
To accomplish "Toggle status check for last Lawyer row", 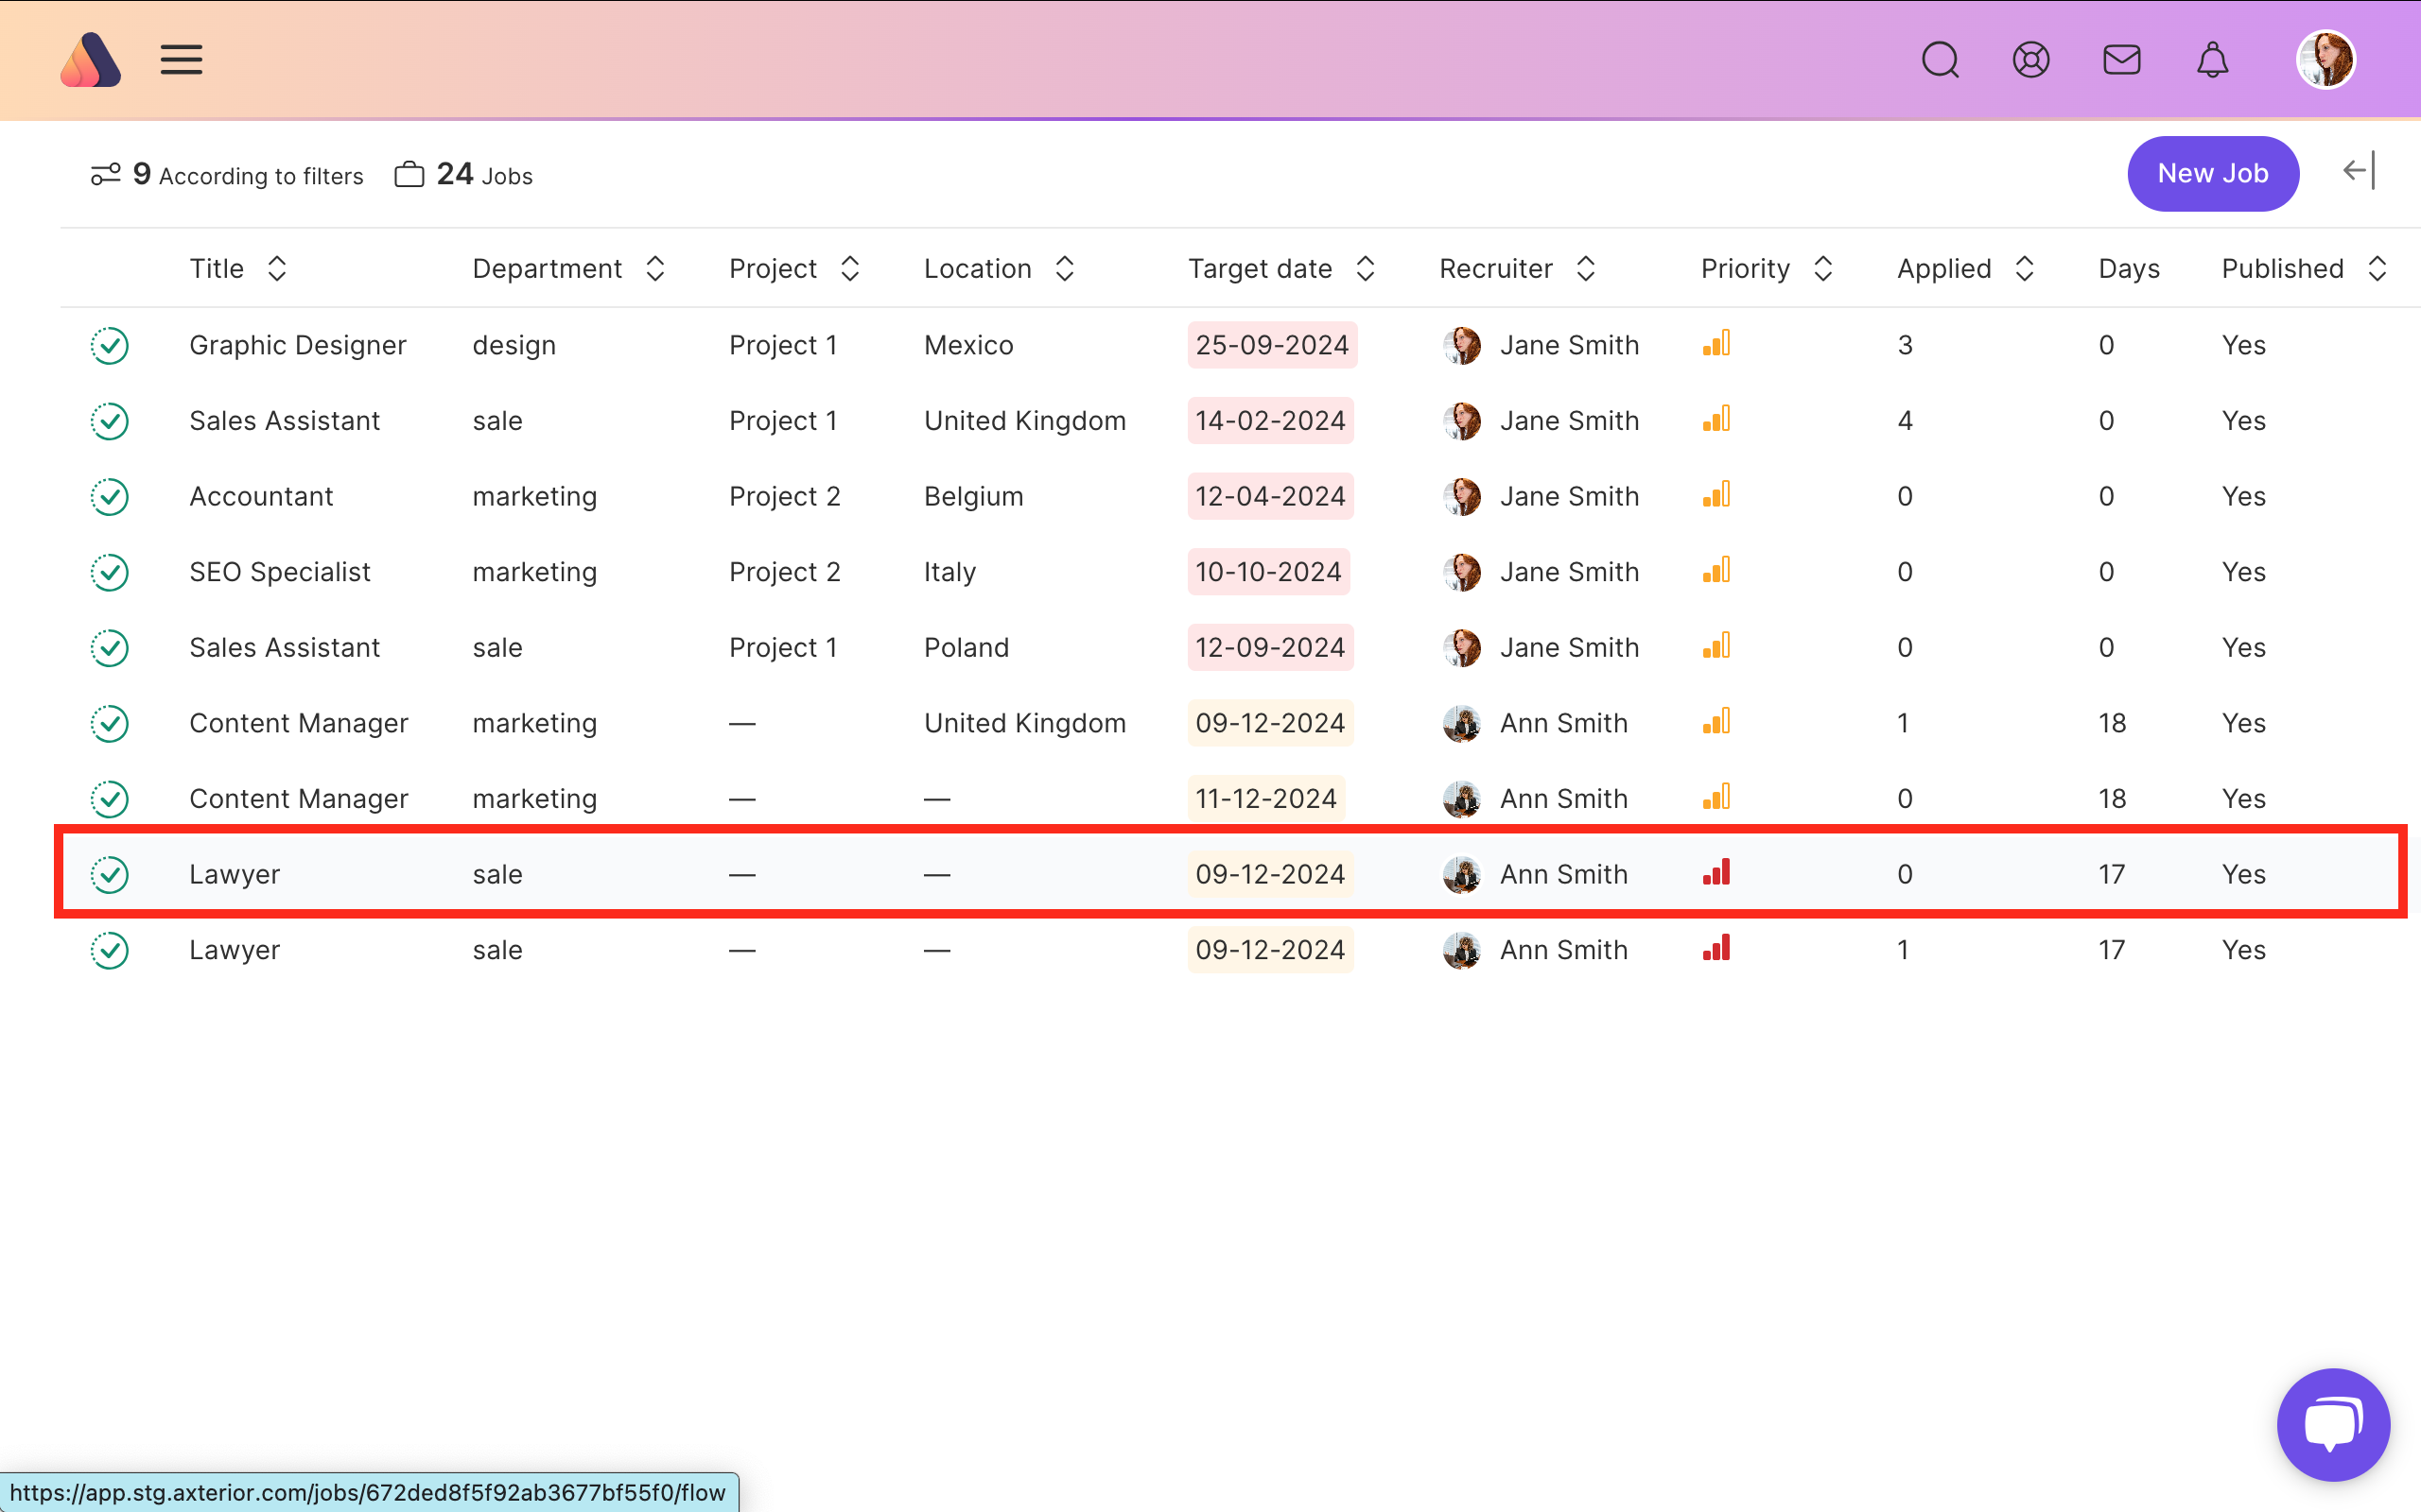I will 110,951.
